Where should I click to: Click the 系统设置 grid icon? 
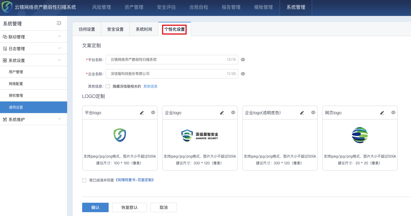(x=5, y=60)
